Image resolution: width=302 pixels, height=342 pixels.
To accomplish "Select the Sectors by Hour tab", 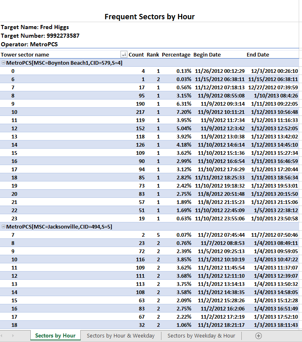I will click(x=55, y=335).
